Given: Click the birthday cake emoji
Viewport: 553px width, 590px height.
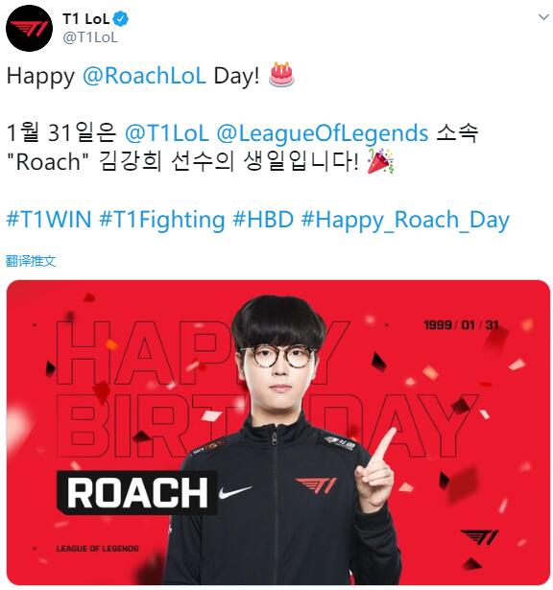Looking at the screenshot, I should (281, 75).
